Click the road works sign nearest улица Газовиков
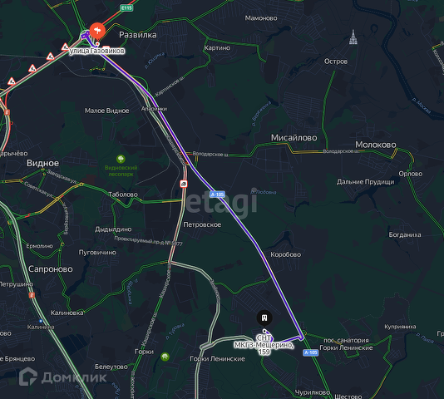This screenshot has width=444, height=399. point(66,47)
